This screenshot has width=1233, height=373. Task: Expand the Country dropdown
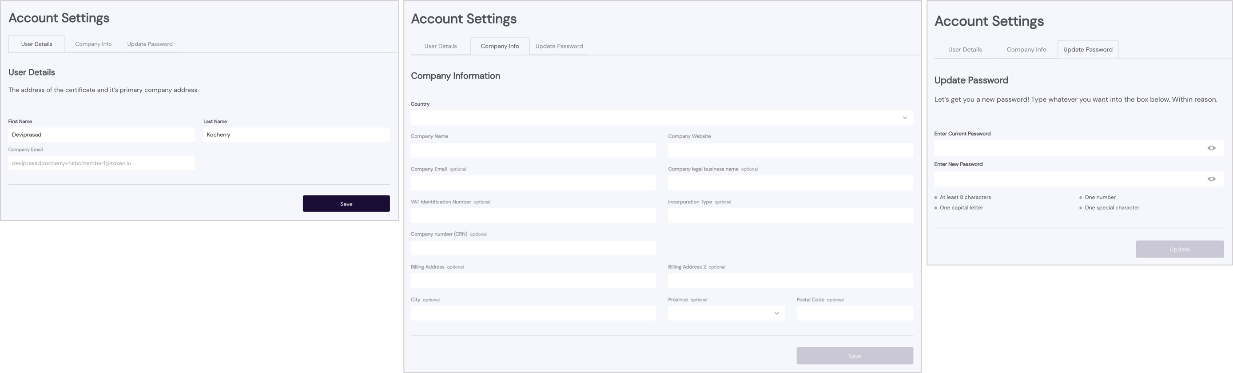click(x=904, y=118)
